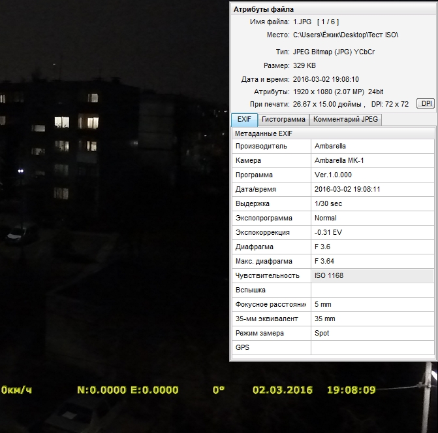Switch to the EXIF tab
438x433 pixels.
(244, 120)
